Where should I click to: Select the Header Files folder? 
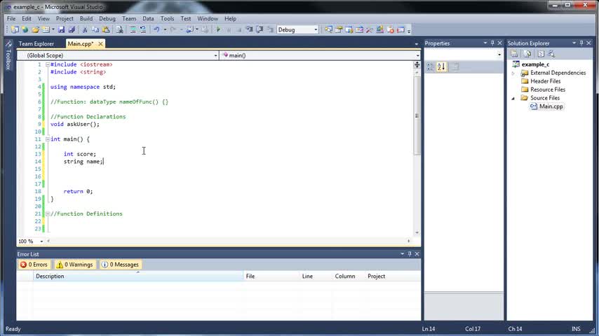coord(545,81)
